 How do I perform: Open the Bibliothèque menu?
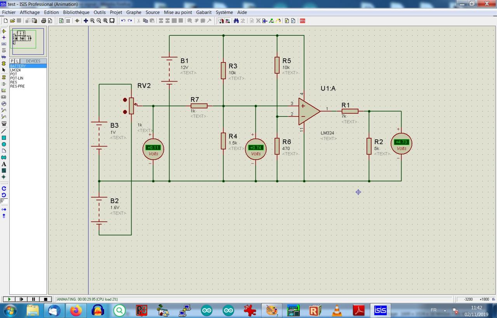coord(76,12)
